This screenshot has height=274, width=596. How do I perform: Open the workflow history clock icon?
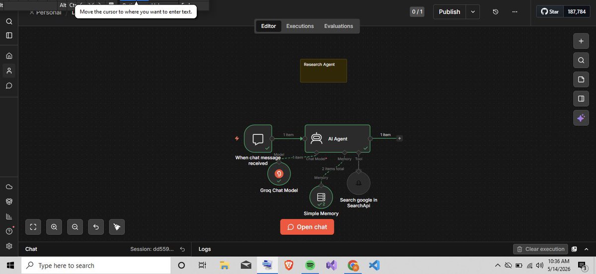tap(496, 11)
